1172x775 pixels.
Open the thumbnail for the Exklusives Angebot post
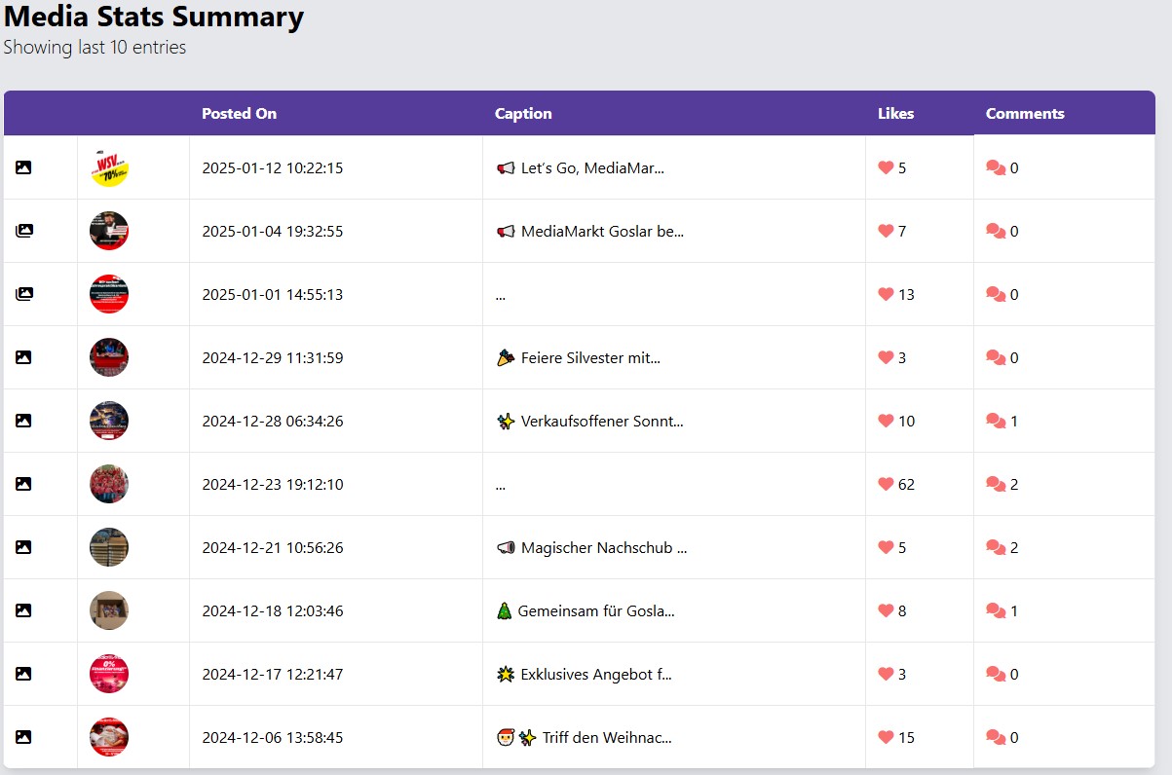pyautogui.click(x=109, y=674)
